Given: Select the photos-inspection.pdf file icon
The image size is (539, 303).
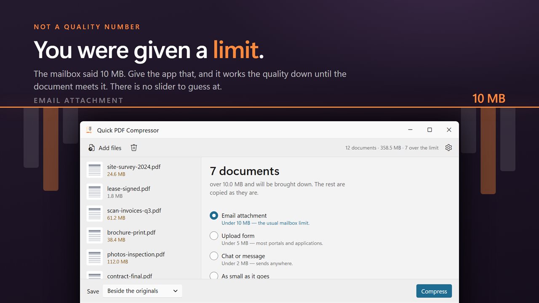Looking at the screenshot, I should point(95,258).
